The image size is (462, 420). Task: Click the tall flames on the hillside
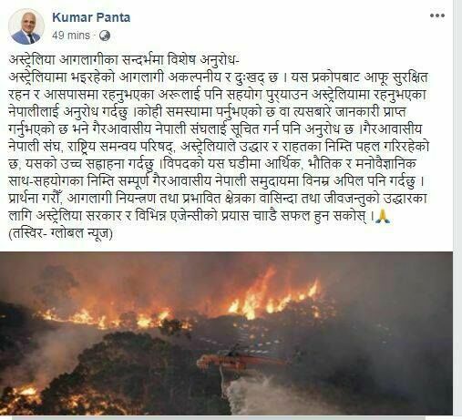coord(273,298)
